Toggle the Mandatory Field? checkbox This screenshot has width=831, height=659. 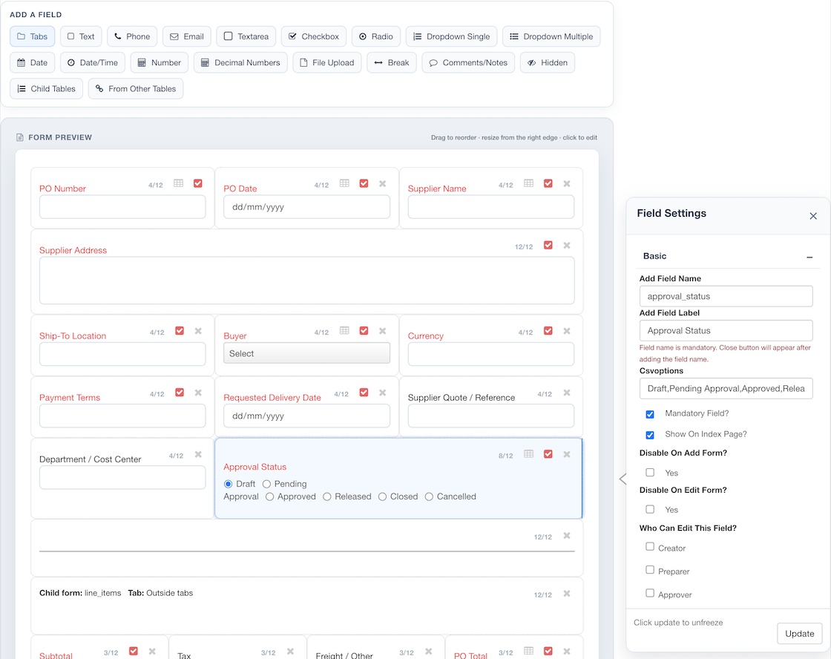point(650,414)
